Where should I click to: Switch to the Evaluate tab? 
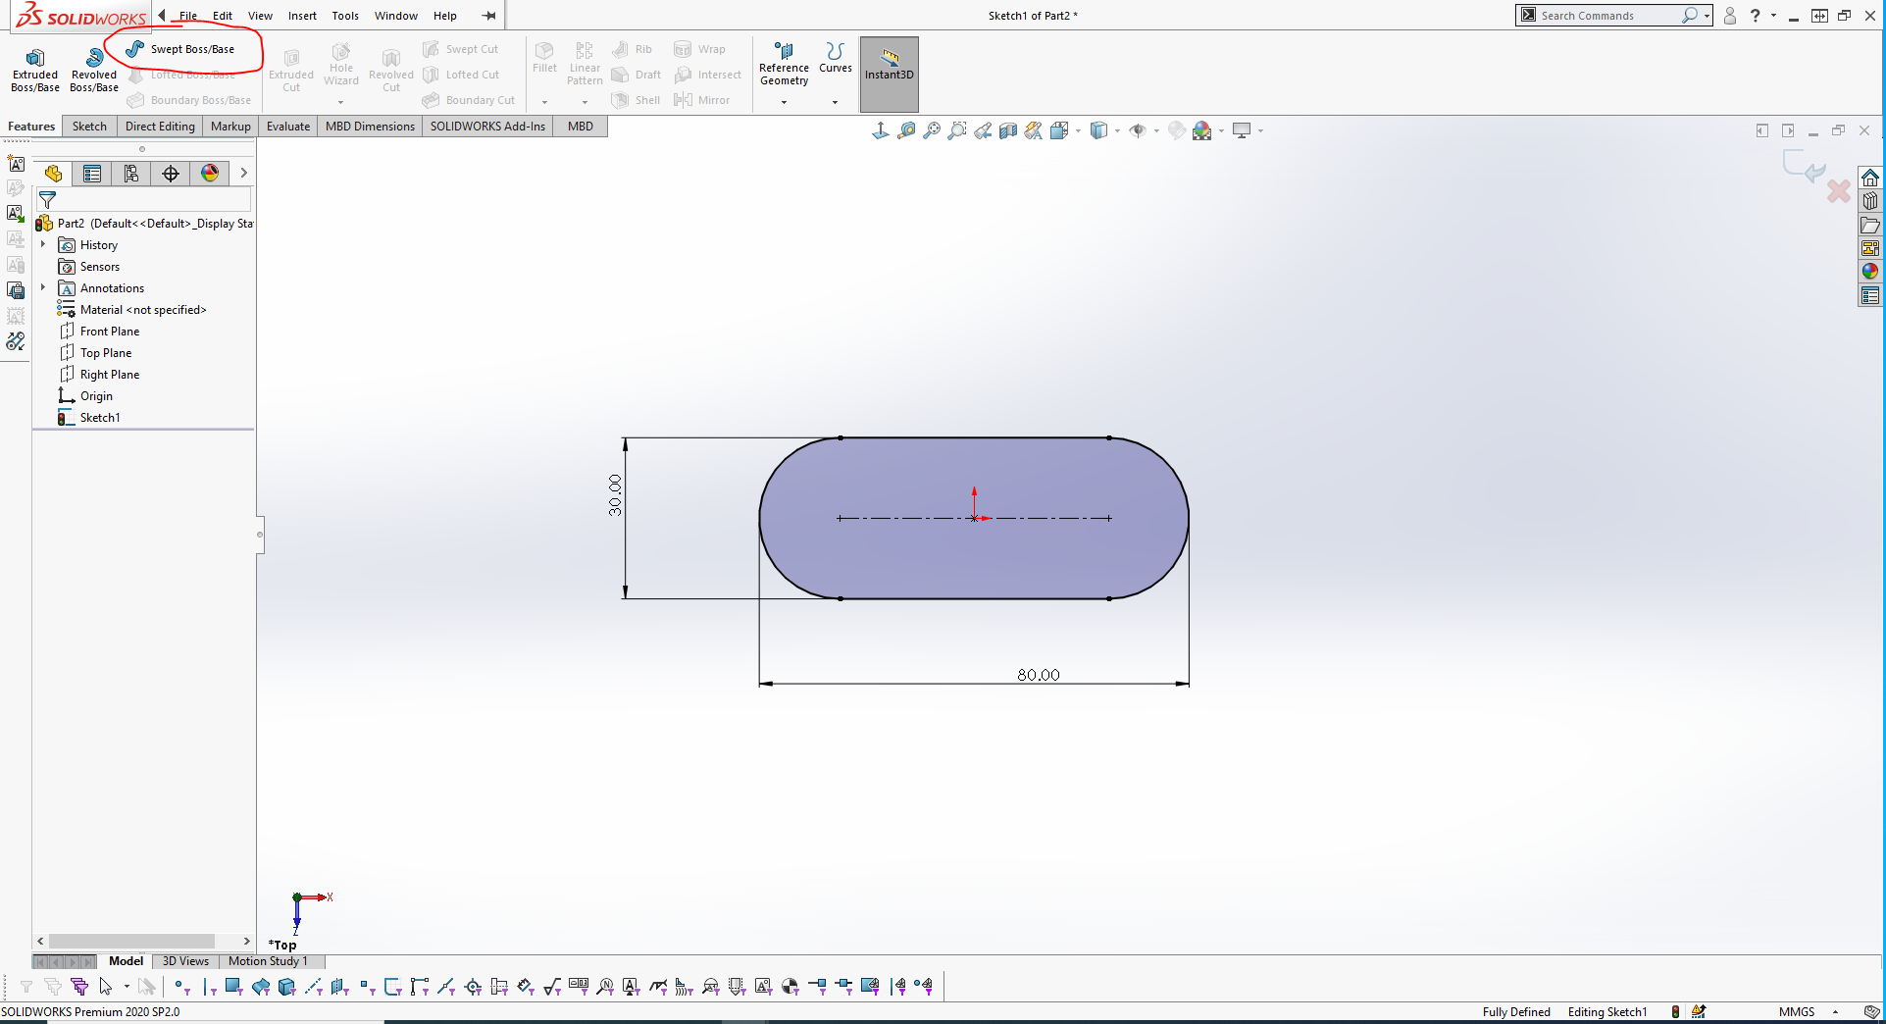tap(288, 127)
